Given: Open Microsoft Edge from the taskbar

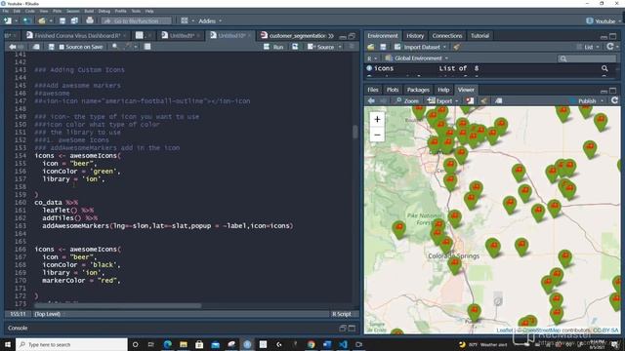Looking at the screenshot, I should point(167,344).
